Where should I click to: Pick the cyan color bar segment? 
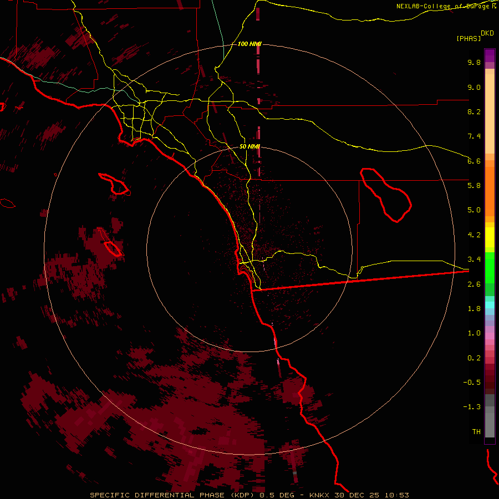point(490,305)
